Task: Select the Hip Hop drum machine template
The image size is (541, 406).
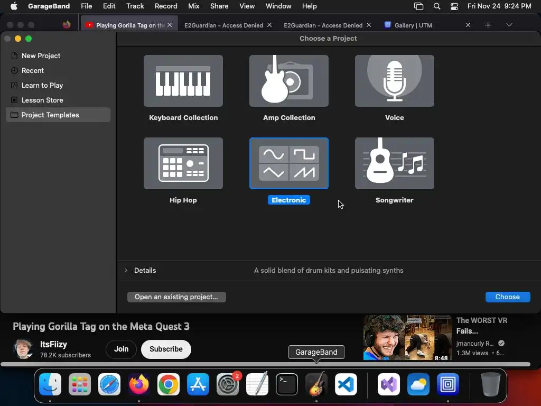Action: point(183,163)
